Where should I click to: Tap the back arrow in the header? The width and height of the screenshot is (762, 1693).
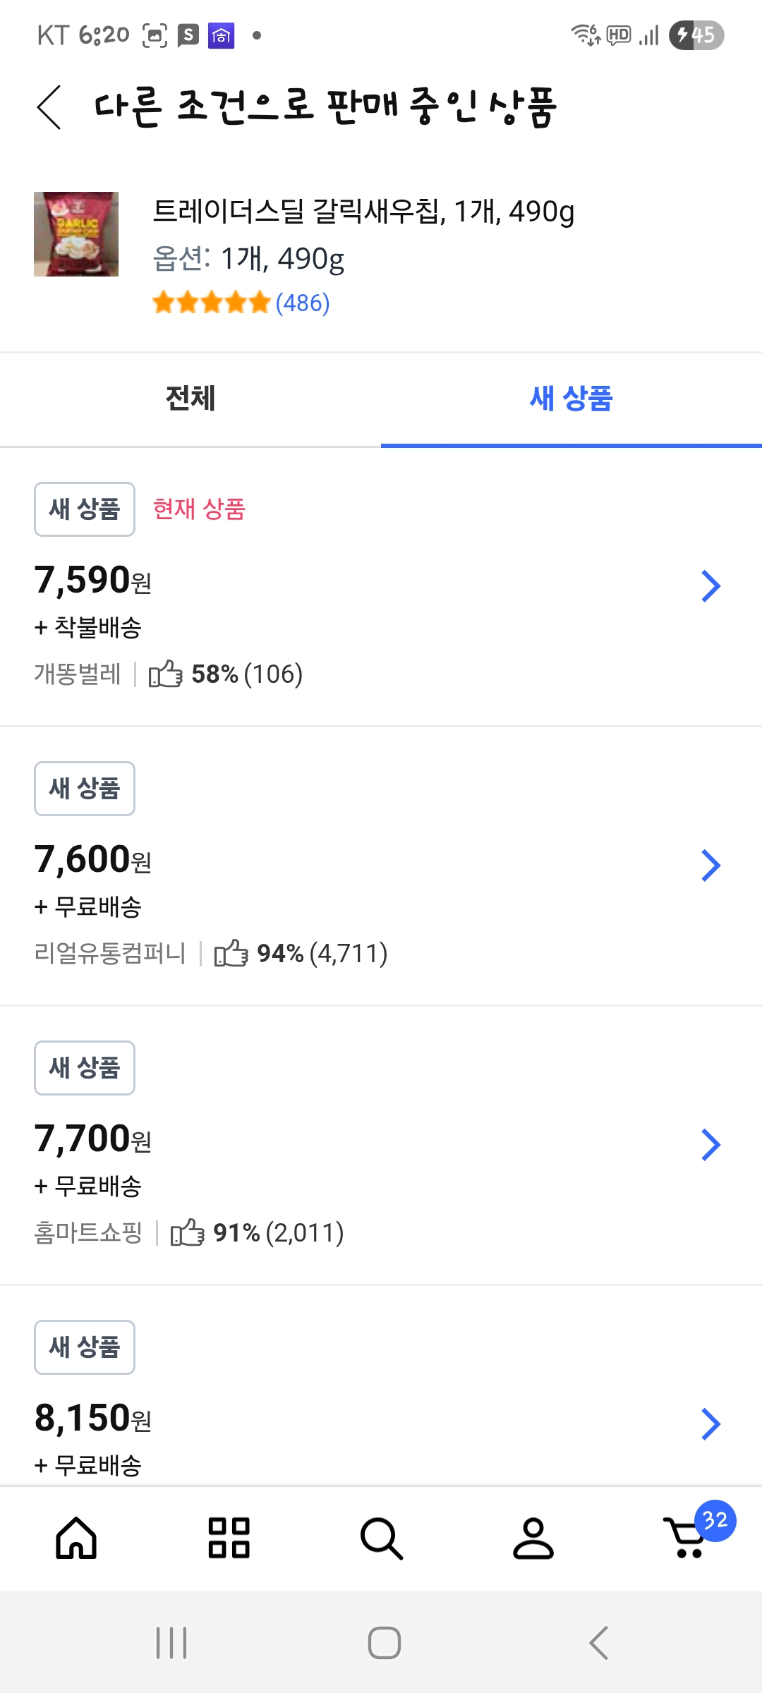(49, 107)
